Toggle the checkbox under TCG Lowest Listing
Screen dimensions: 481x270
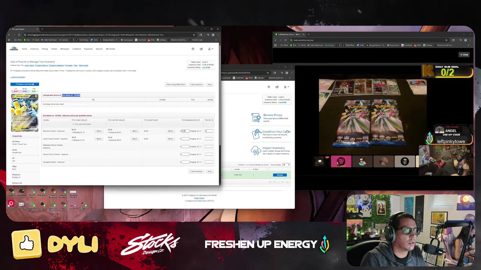(73, 124)
